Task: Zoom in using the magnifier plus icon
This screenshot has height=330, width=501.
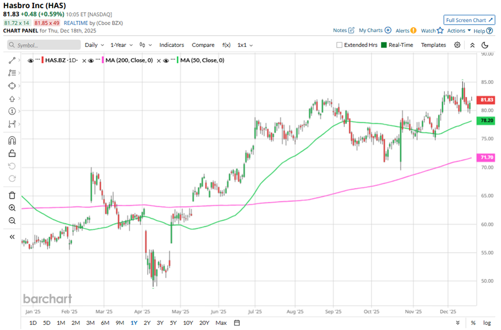Action: tap(12, 208)
